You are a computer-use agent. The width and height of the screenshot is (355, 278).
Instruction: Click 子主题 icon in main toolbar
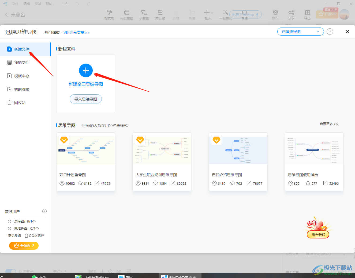click(x=144, y=15)
